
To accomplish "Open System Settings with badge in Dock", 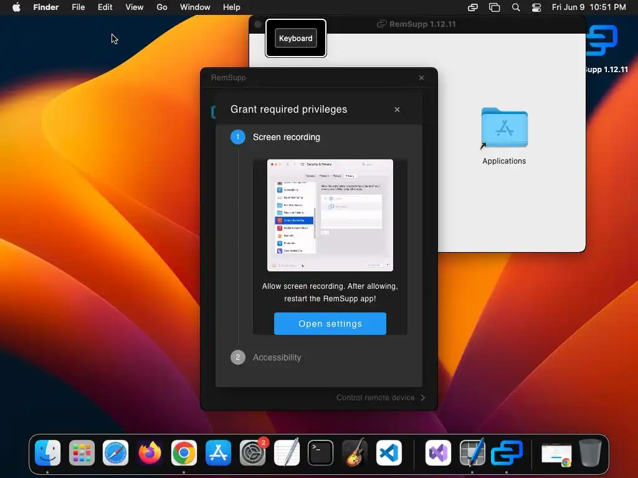I will 253,452.
